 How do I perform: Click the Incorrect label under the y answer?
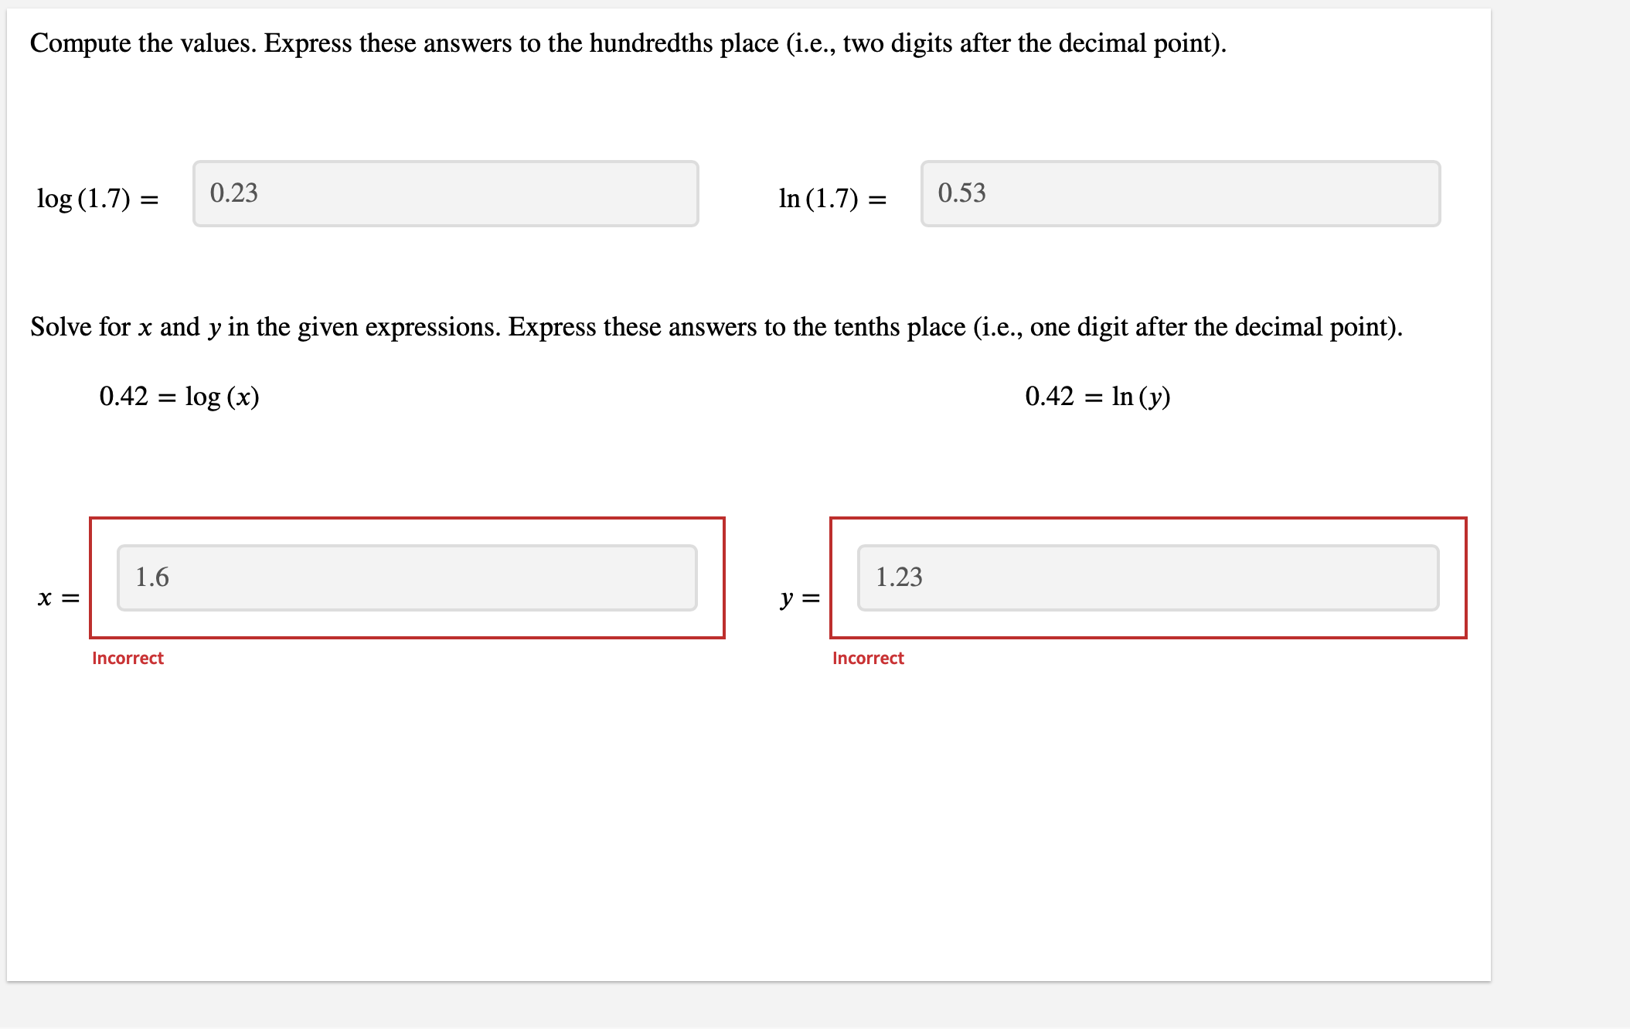[868, 658]
